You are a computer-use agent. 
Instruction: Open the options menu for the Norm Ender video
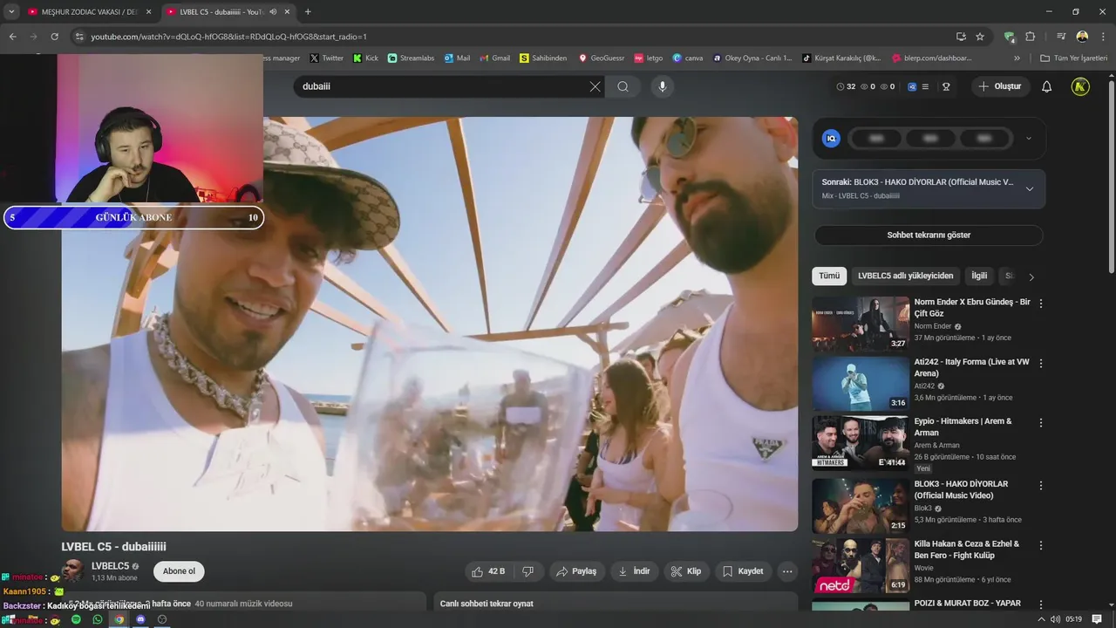[1040, 304]
